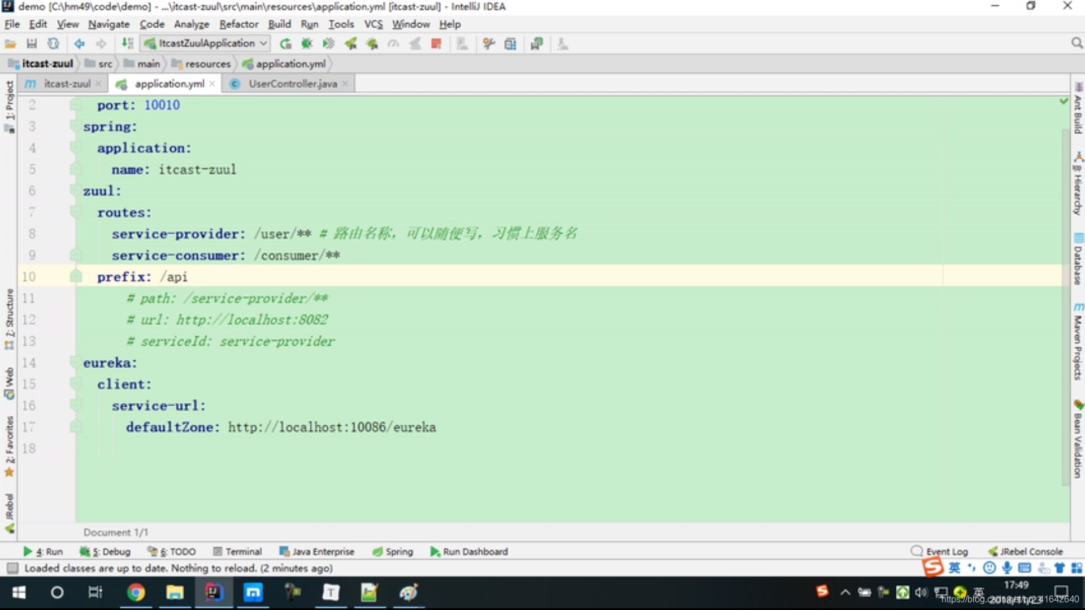
Task: Click the JRebel run rocket icon
Action: pos(350,43)
